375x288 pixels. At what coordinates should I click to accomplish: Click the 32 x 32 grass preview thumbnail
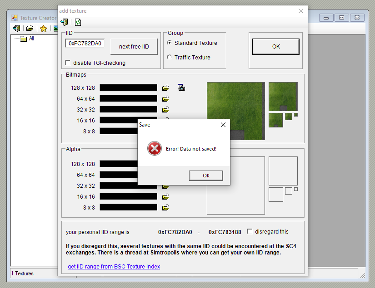[x=276, y=120]
